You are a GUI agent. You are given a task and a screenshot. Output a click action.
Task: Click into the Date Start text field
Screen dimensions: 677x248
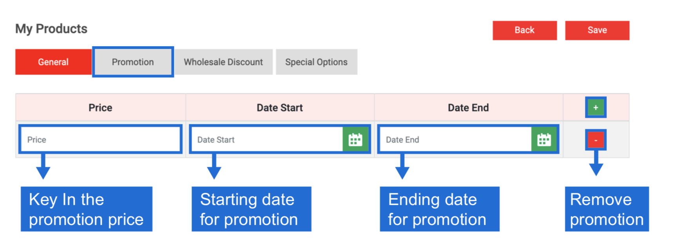[267, 139]
